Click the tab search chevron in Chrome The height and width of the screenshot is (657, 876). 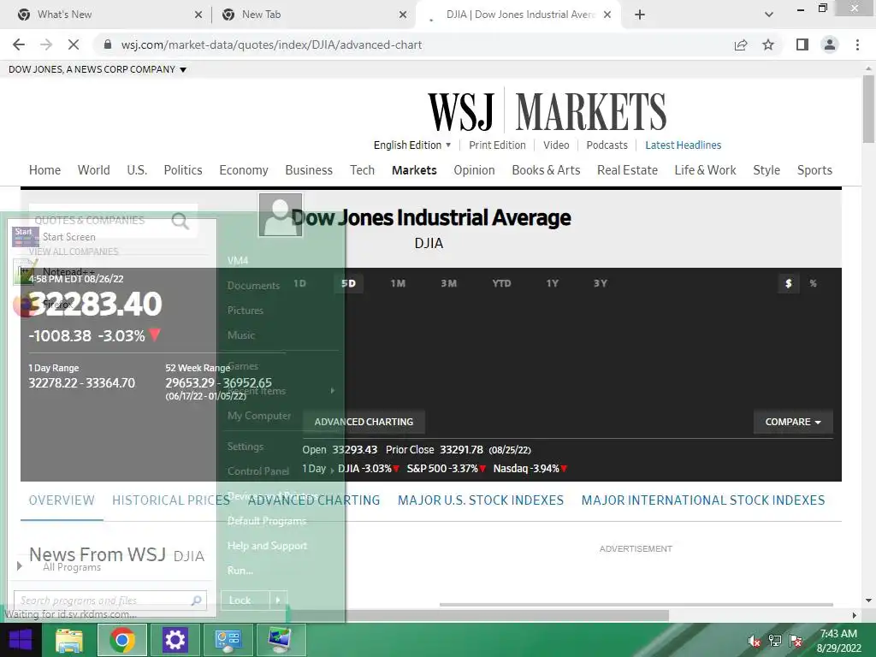pos(769,15)
